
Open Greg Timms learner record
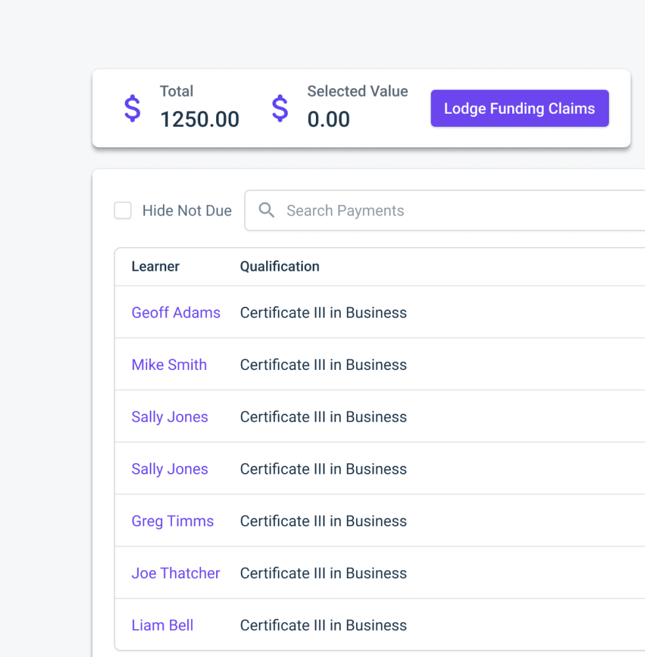click(173, 521)
